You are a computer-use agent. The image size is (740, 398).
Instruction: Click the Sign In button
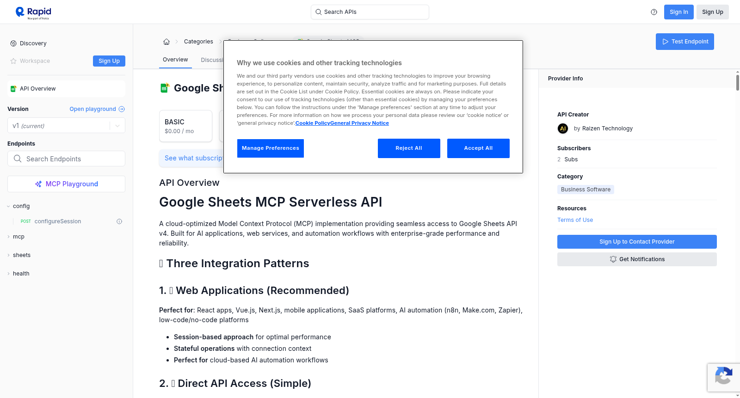[x=678, y=12]
